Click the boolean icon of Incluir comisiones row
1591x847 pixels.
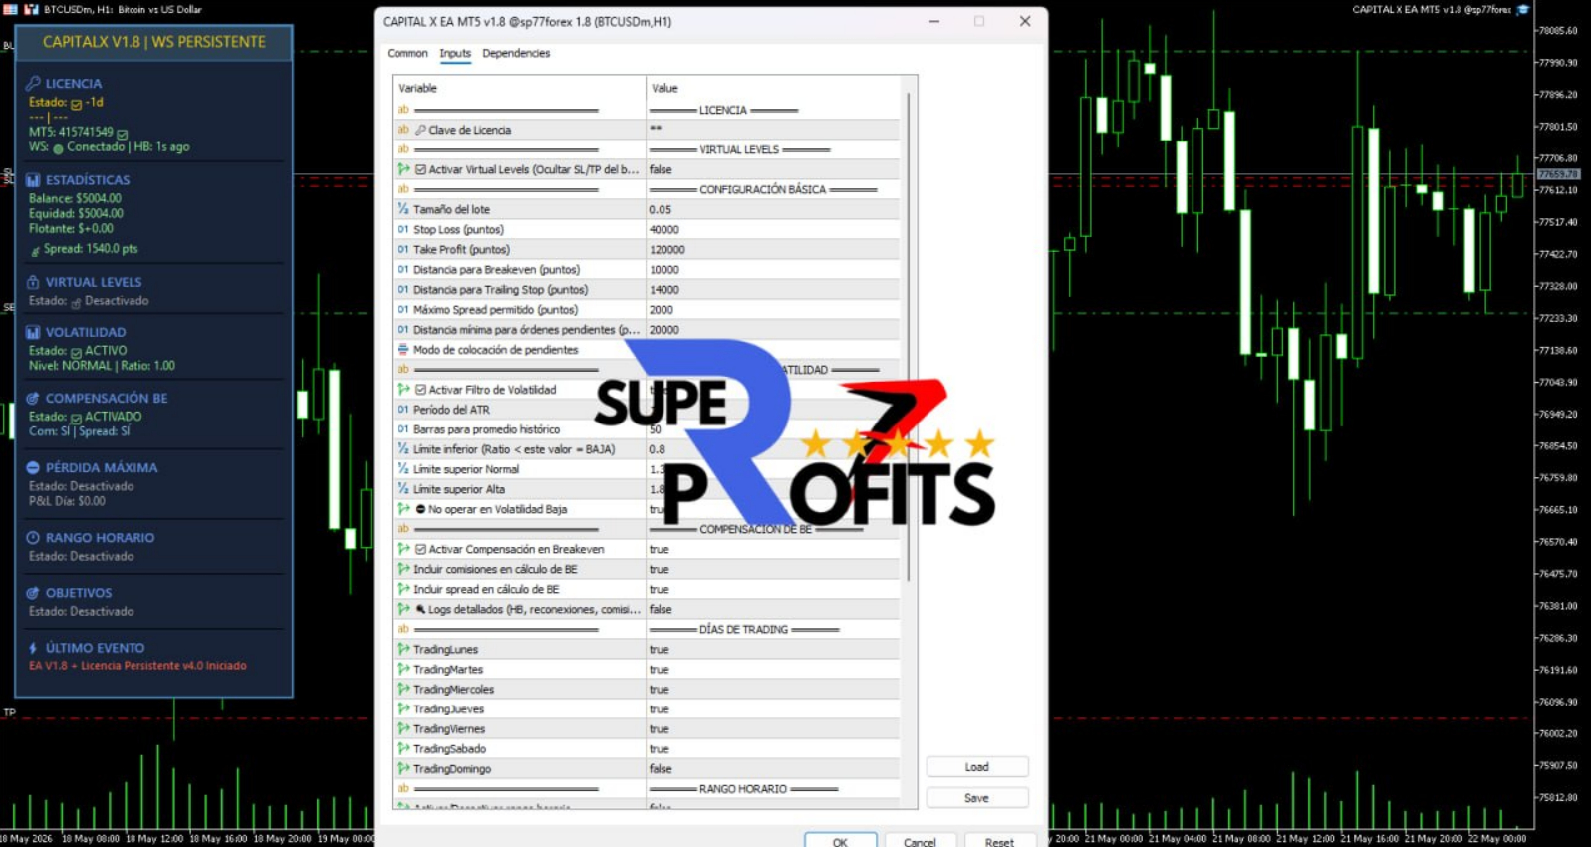coord(403,569)
